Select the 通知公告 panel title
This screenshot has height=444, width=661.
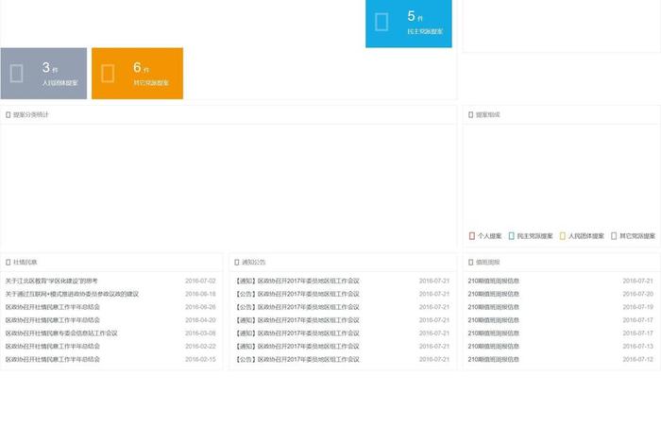253,263
